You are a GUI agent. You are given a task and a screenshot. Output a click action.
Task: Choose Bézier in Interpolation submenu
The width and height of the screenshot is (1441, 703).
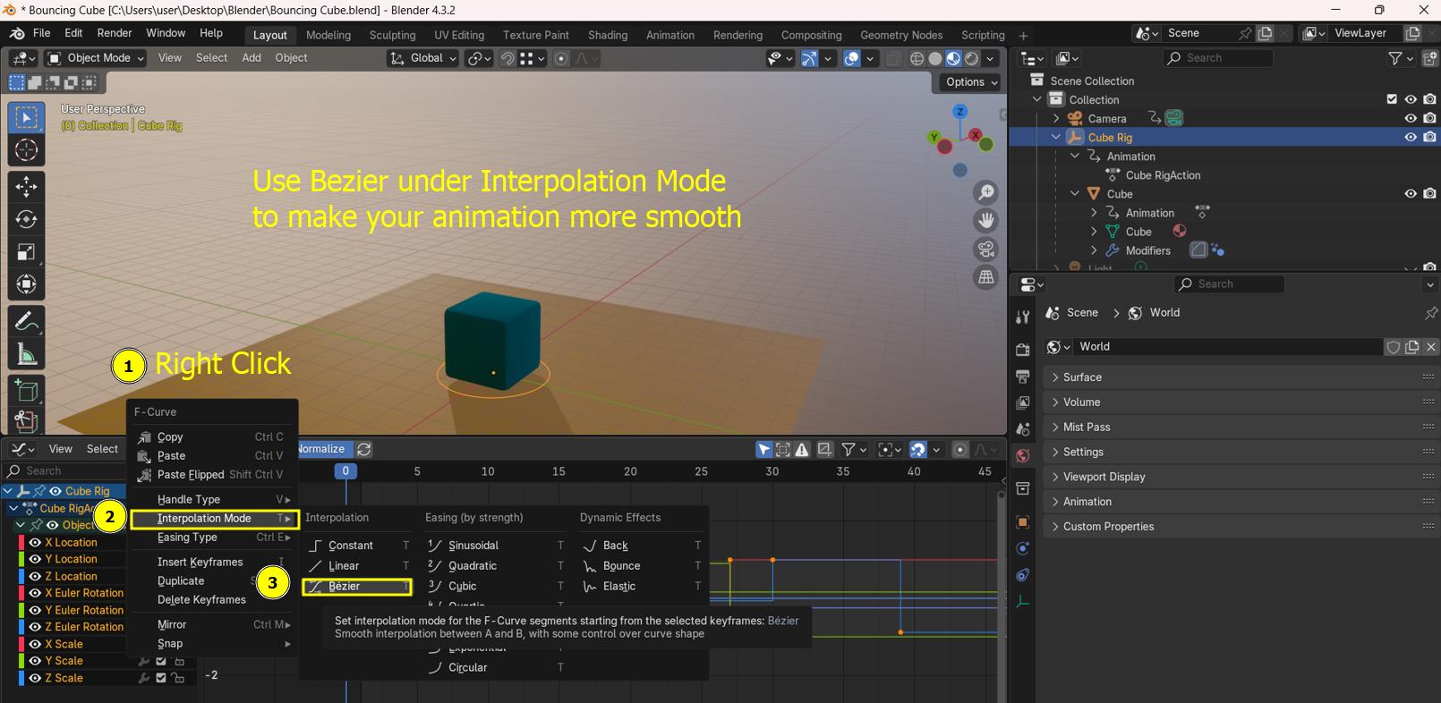357,587
